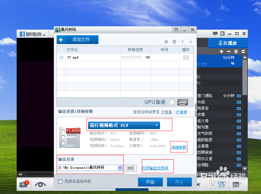Move file up with the up arrow
Image resolution: width=261 pixels, height=194 pixels.
(x=183, y=42)
